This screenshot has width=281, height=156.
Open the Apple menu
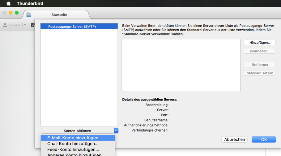[x=8, y=3]
